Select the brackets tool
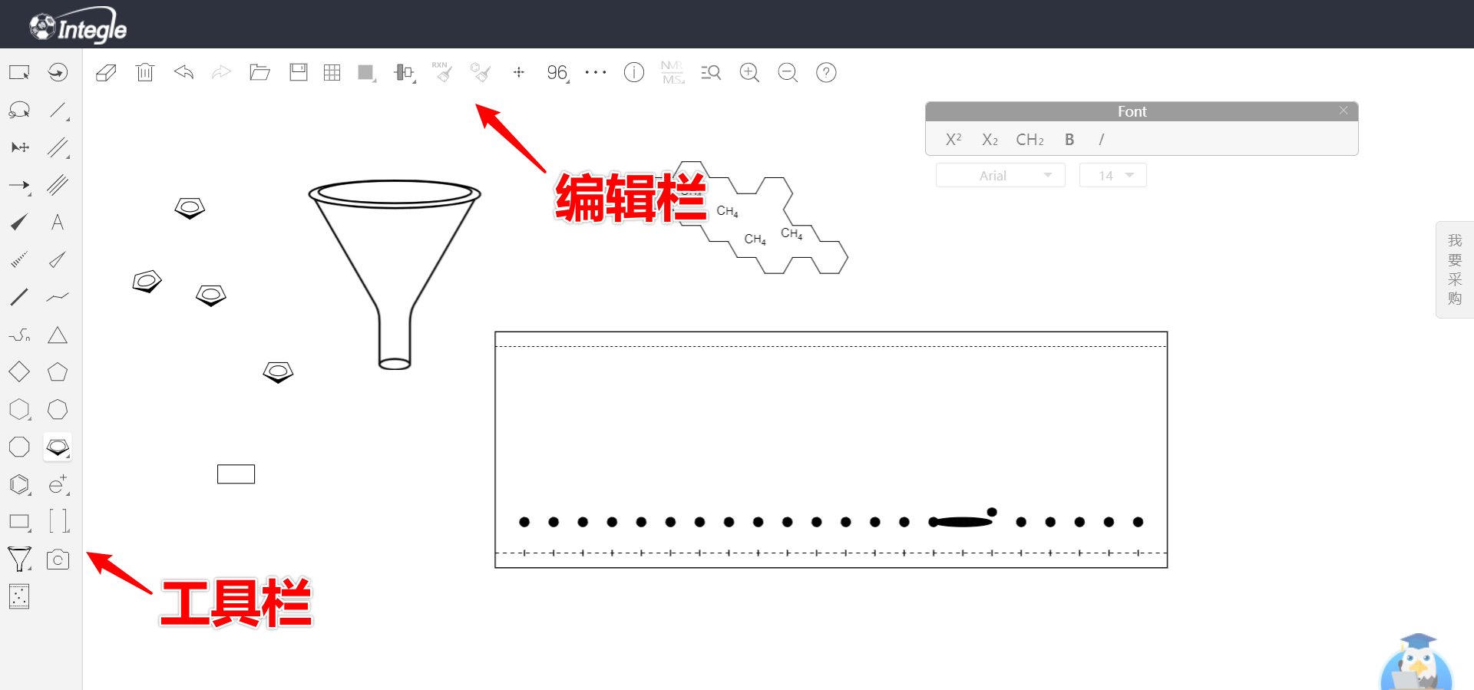1474x690 pixels. pos(58,521)
